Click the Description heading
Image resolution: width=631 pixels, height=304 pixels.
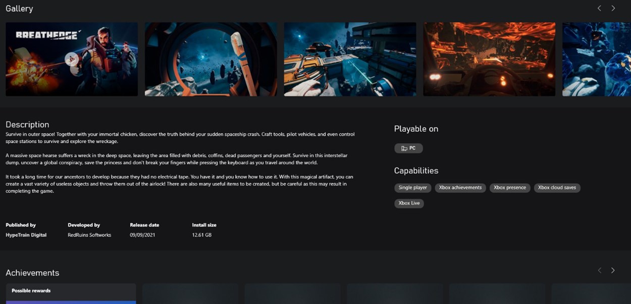coord(27,125)
